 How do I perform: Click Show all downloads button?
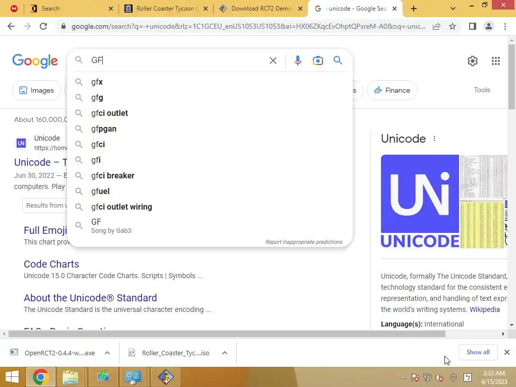pyautogui.click(x=478, y=352)
